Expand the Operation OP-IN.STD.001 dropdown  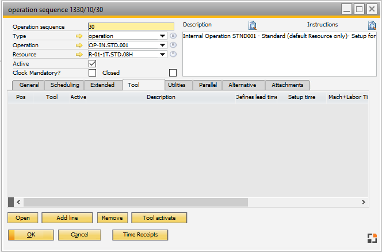point(163,45)
